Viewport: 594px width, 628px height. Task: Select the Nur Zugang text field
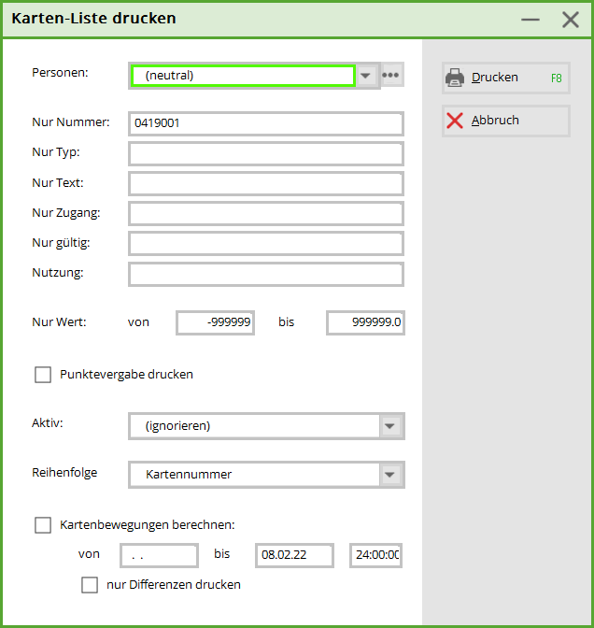pyautogui.click(x=266, y=213)
